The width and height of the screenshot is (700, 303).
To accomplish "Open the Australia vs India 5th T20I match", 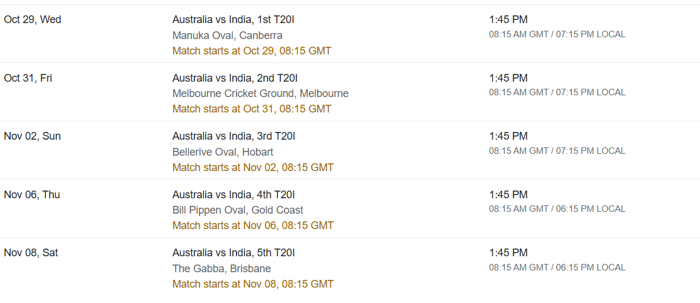I will [x=234, y=253].
